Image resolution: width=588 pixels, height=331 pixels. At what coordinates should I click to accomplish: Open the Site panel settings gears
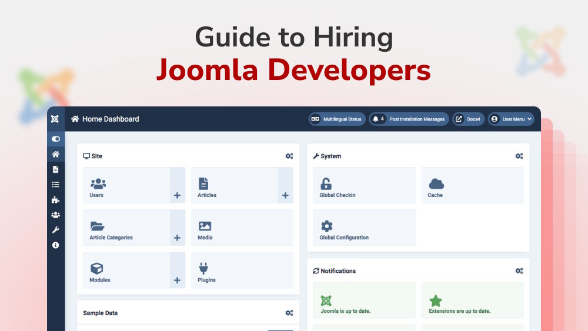tap(289, 156)
